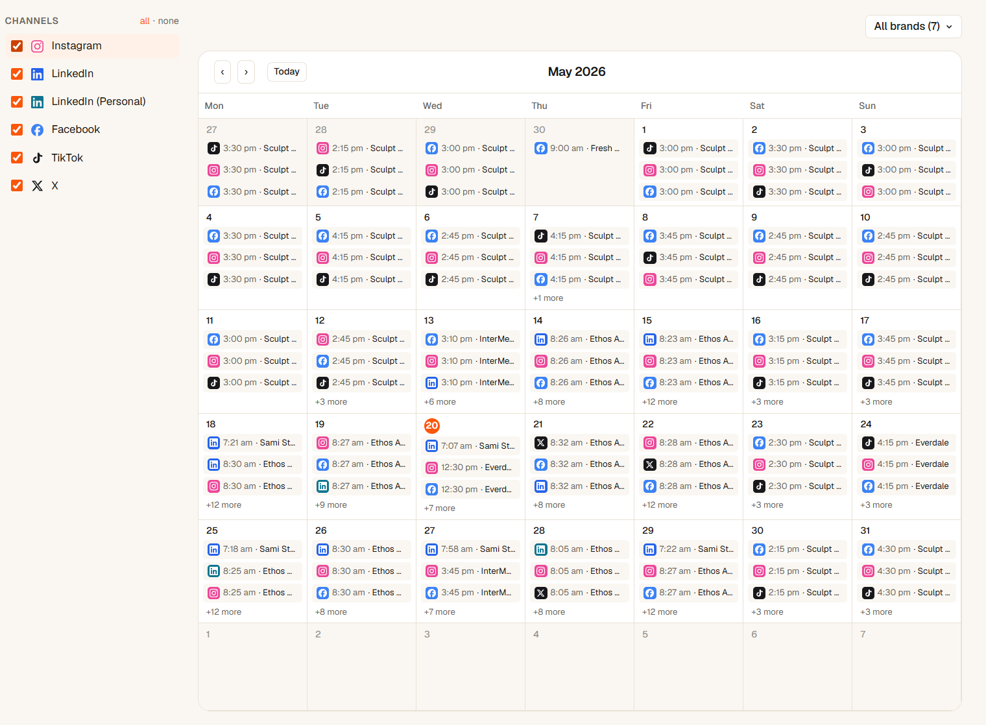Click the Facebook icon in the Channels list
Image resolution: width=986 pixels, height=725 pixels.
coord(38,130)
